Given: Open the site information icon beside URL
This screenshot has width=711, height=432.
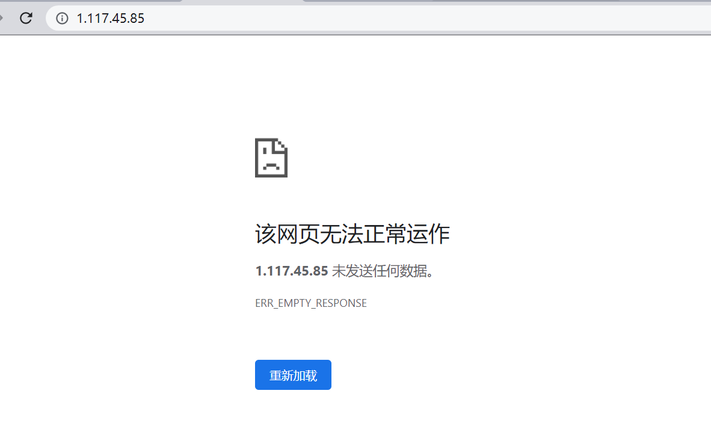Looking at the screenshot, I should (x=62, y=18).
